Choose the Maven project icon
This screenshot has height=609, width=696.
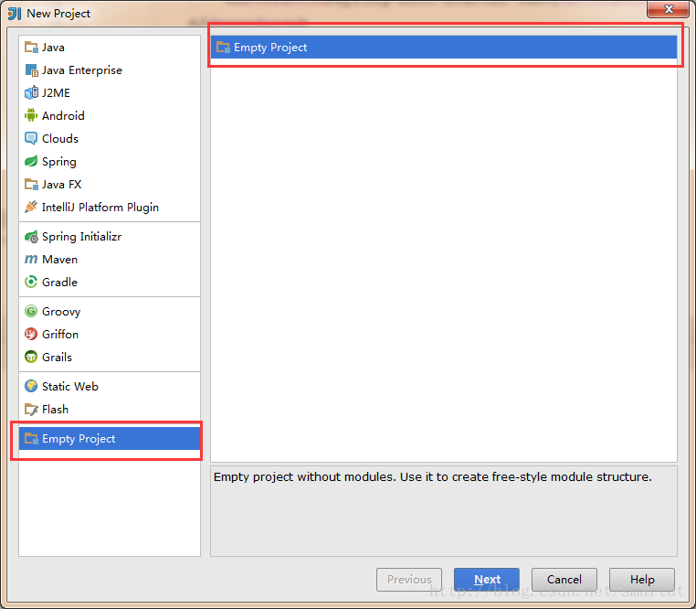[x=31, y=260]
